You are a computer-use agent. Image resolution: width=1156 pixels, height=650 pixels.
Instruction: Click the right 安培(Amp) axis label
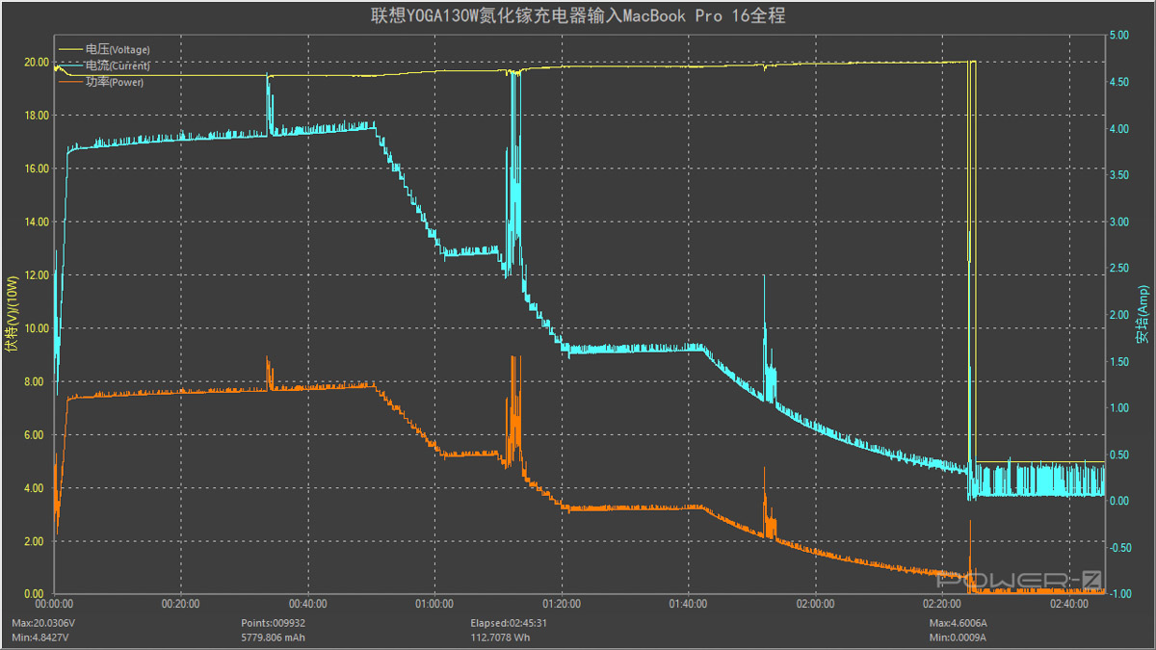tap(1143, 315)
